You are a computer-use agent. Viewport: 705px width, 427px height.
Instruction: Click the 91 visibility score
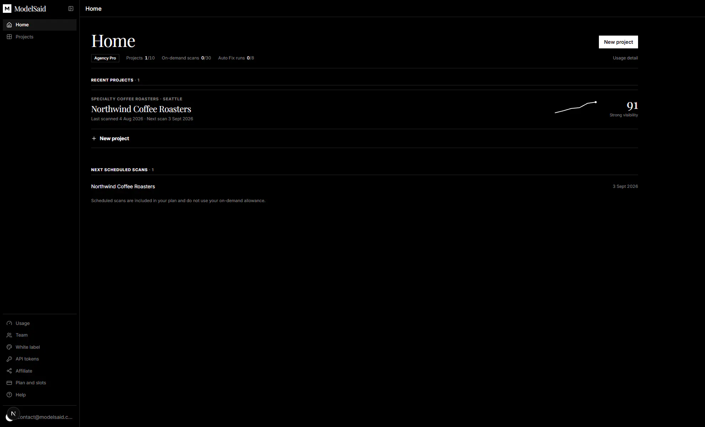pos(632,106)
